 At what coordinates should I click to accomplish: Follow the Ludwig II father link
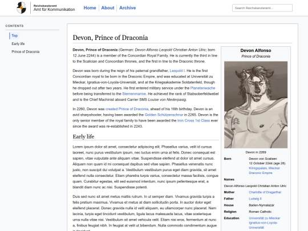click(255, 198)
